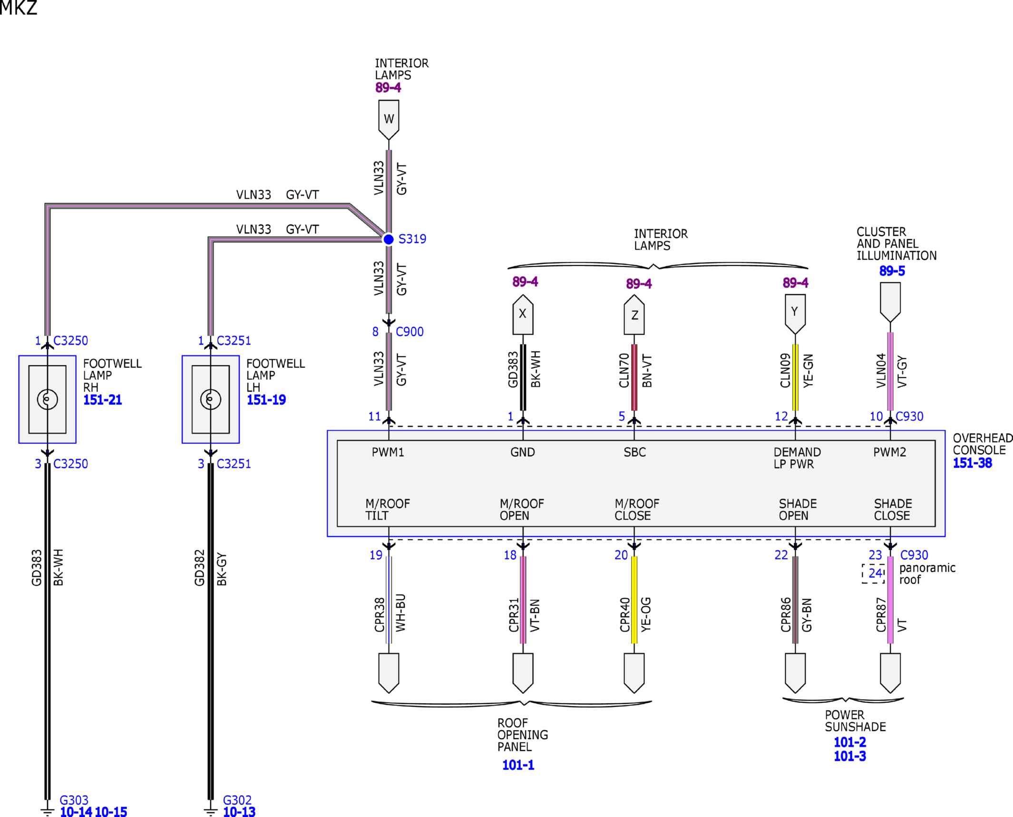This screenshot has height=817, width=1013.
Task: Select dashed pin 24 panoramic roof box
Action: click(x=874, y=574)
